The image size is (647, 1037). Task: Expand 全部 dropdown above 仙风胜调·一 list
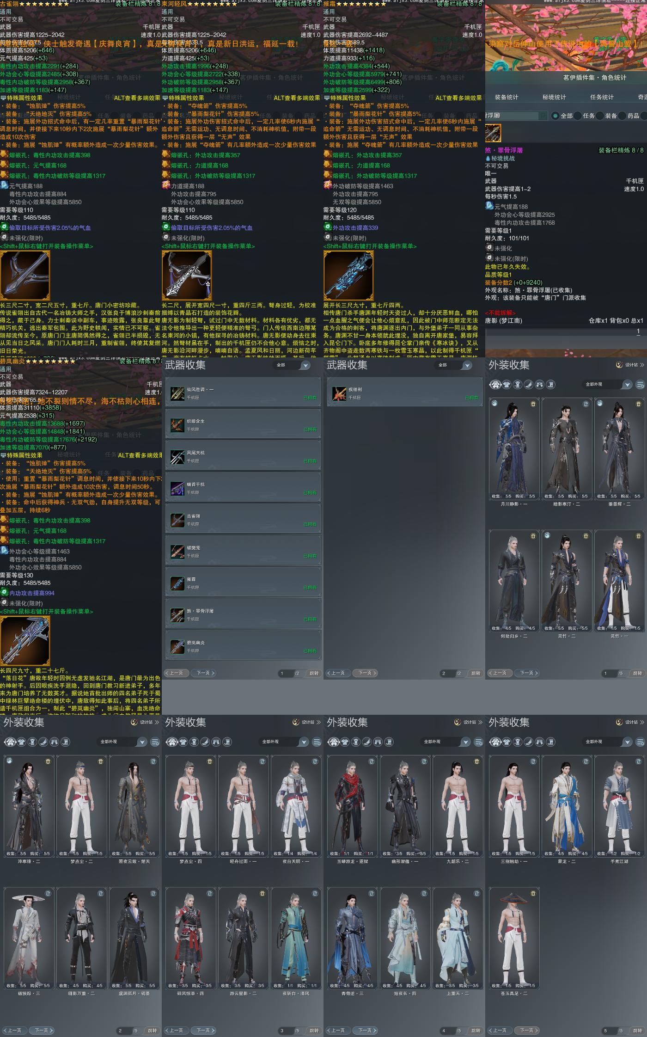click(x=293, y=365)
